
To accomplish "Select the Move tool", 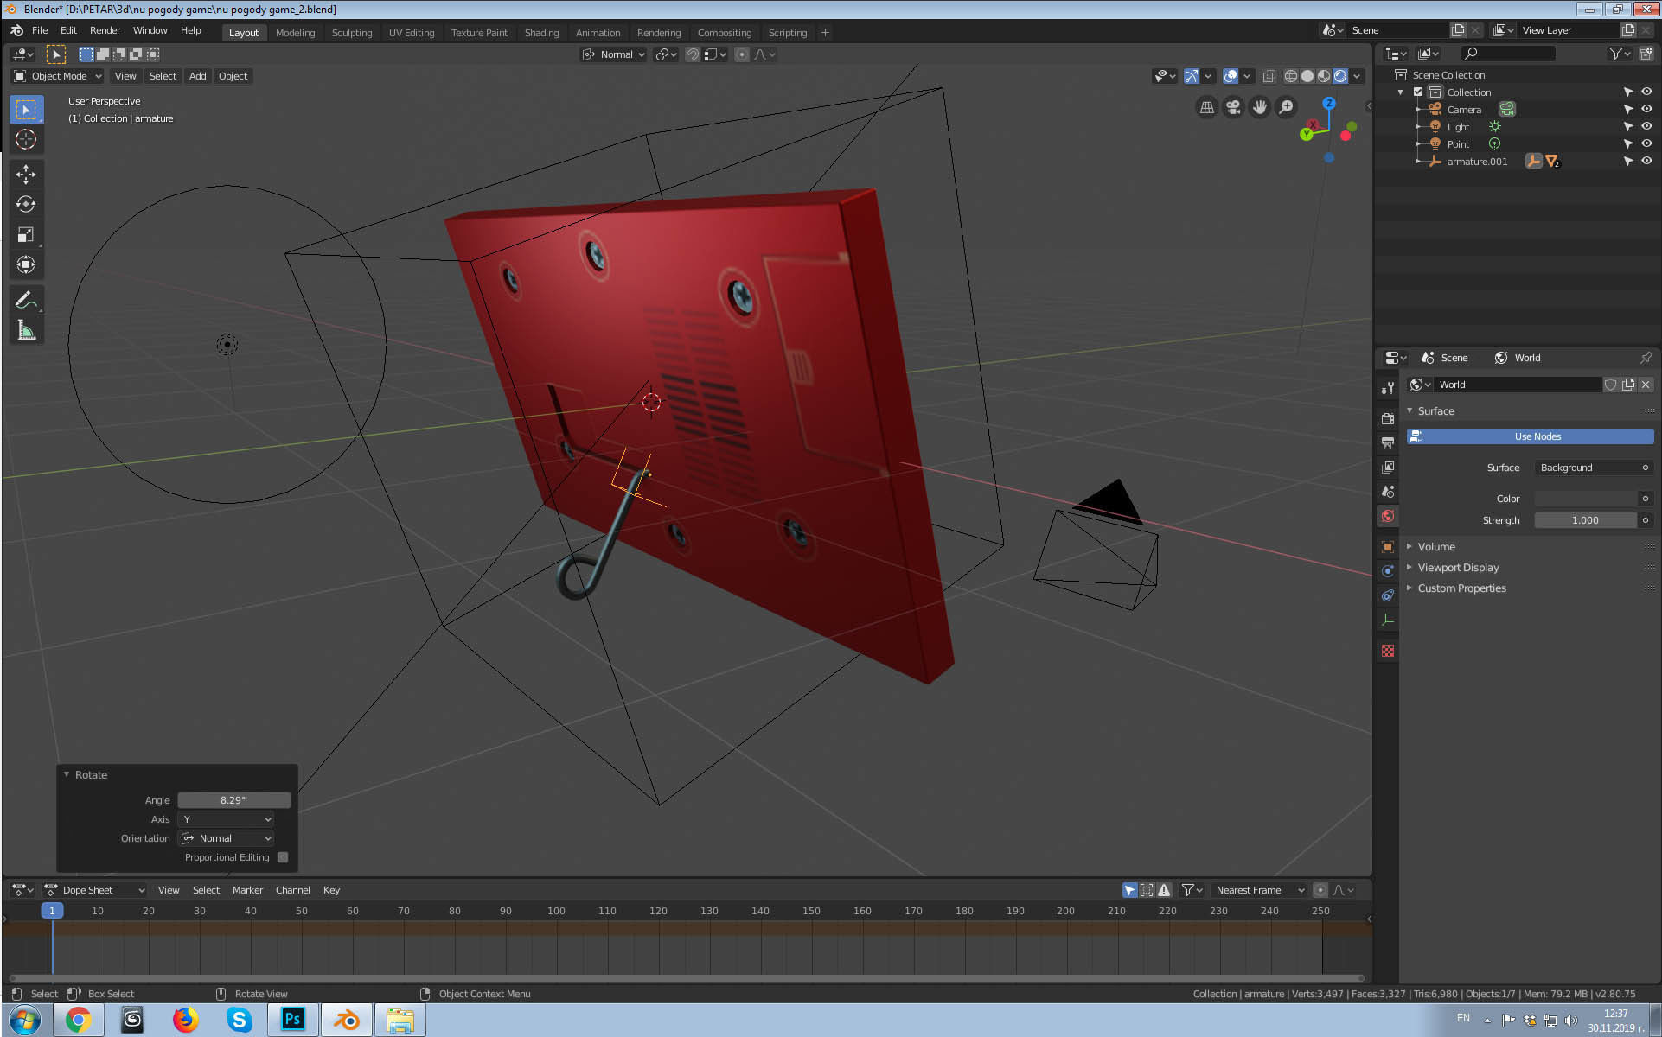I will point(26,175).
